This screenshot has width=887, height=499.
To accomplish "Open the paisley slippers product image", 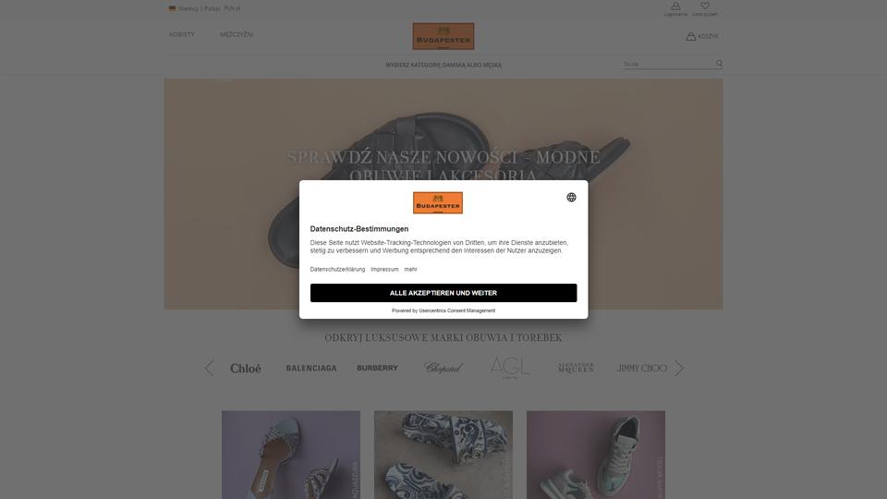I will 443,455.
